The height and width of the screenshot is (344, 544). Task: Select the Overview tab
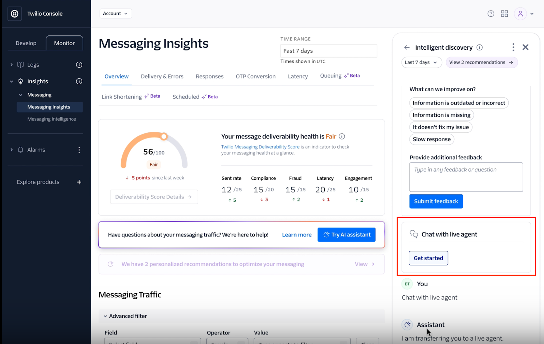tap(117, 77)
